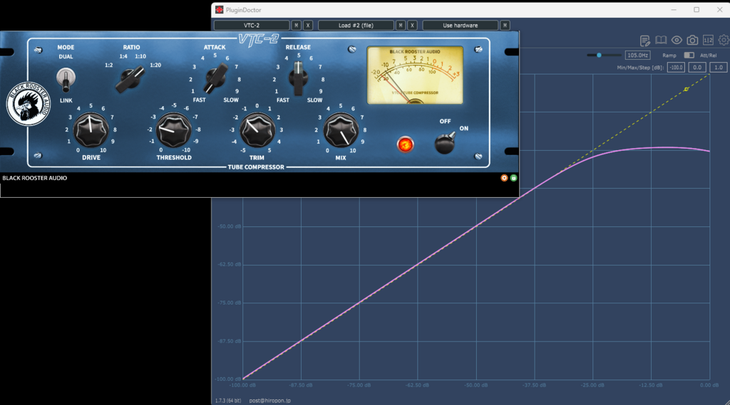730x405 pixels.
Task: Click the 1:20 ratio label
Action: [x=155, y=65]
